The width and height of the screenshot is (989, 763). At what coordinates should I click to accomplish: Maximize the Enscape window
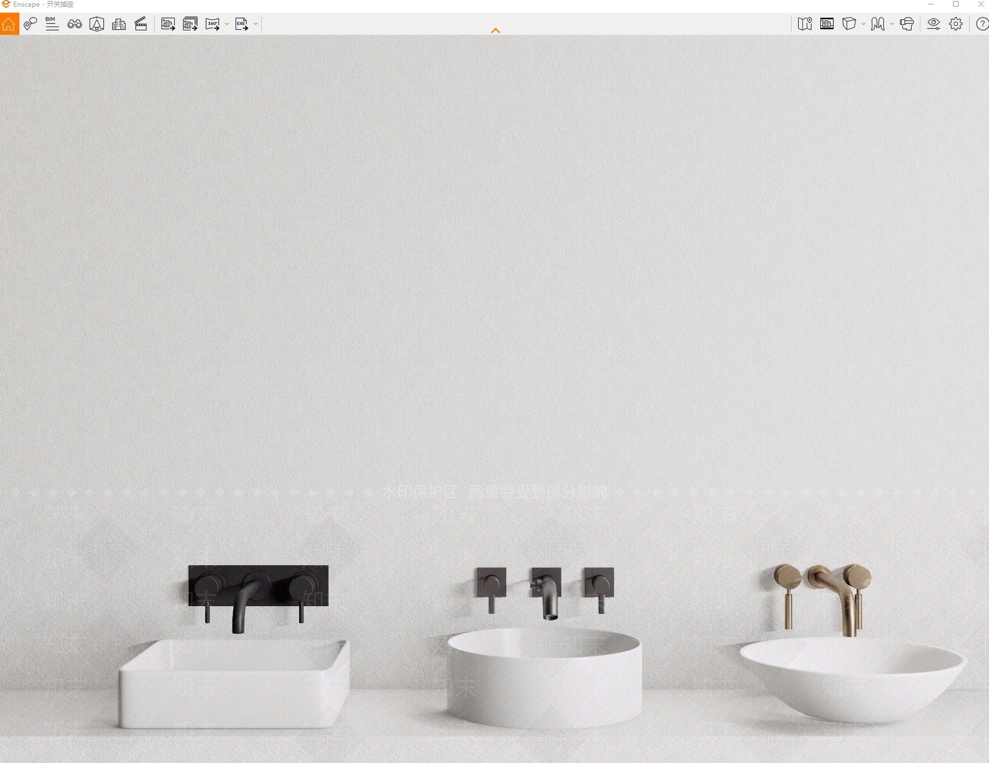point(956,4)
